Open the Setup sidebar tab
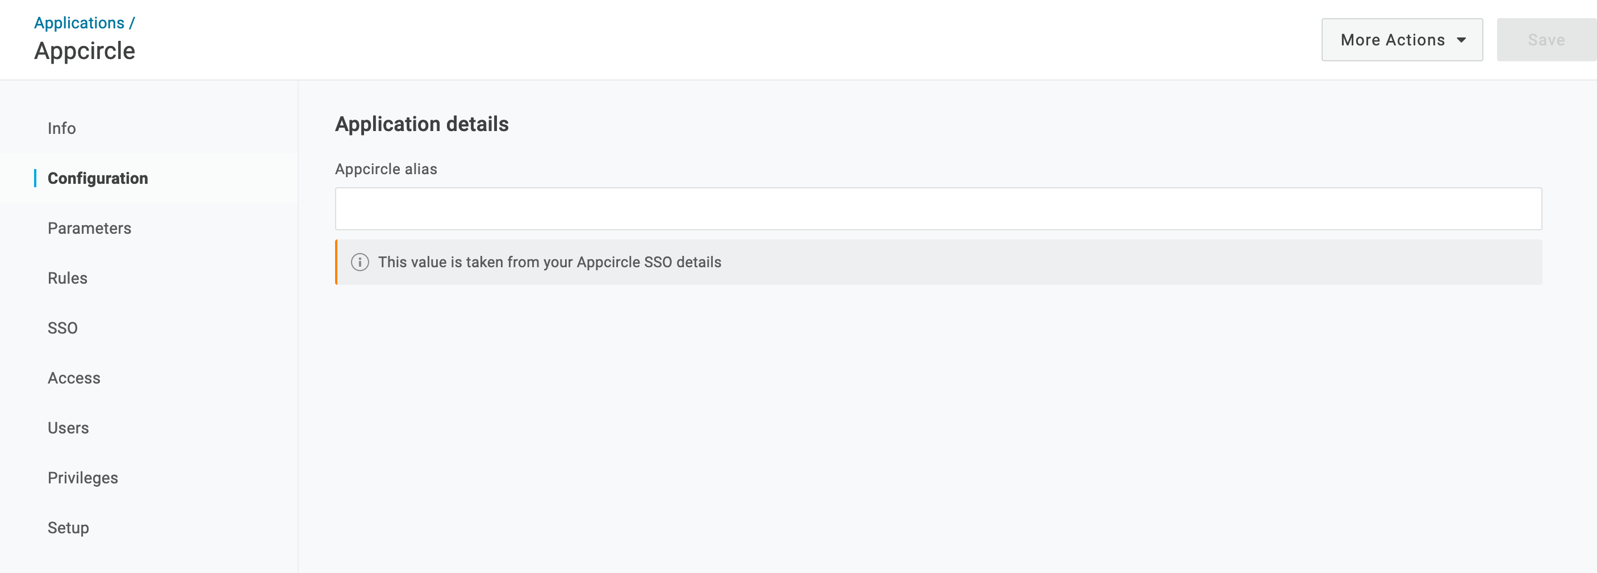Screen dimensions: 1597x573 click(x=68, y=528)
